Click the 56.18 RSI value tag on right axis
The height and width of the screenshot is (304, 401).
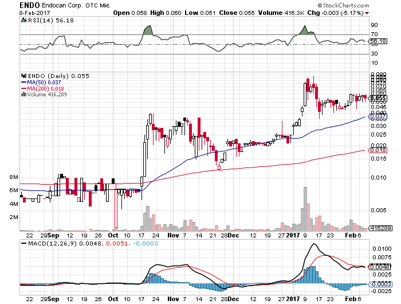[x=378, y=41]
